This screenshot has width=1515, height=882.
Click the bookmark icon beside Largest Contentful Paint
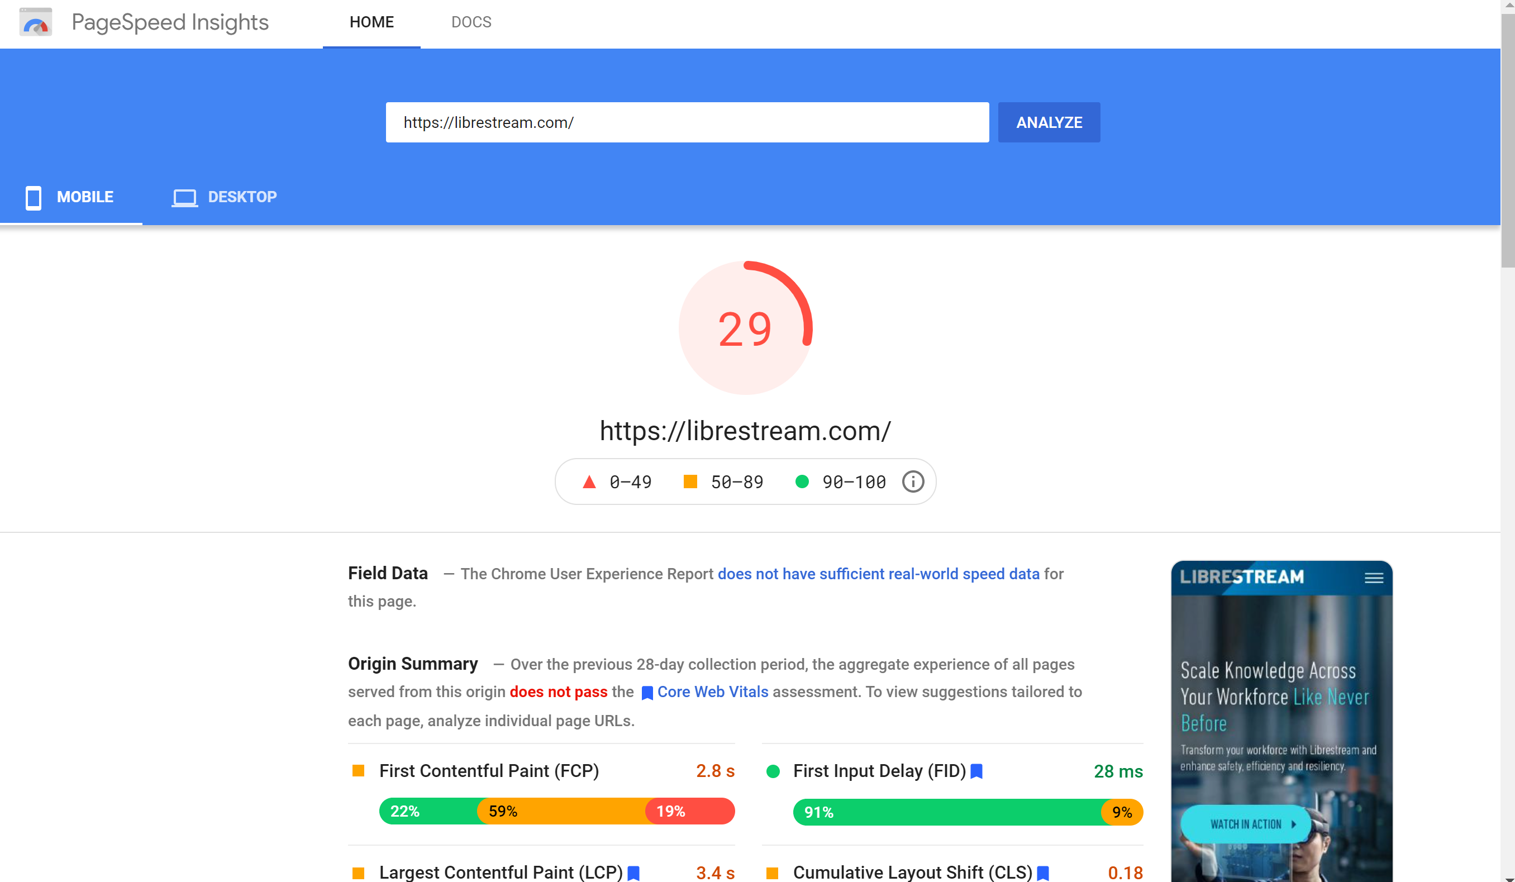pyautogui.click(x=633, y=873)
